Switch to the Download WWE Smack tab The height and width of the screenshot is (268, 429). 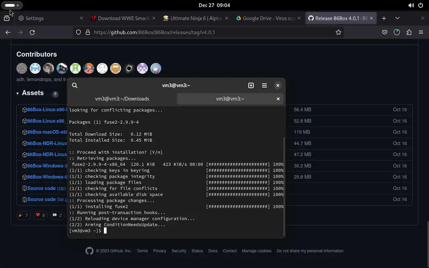(x=123, y=18)
